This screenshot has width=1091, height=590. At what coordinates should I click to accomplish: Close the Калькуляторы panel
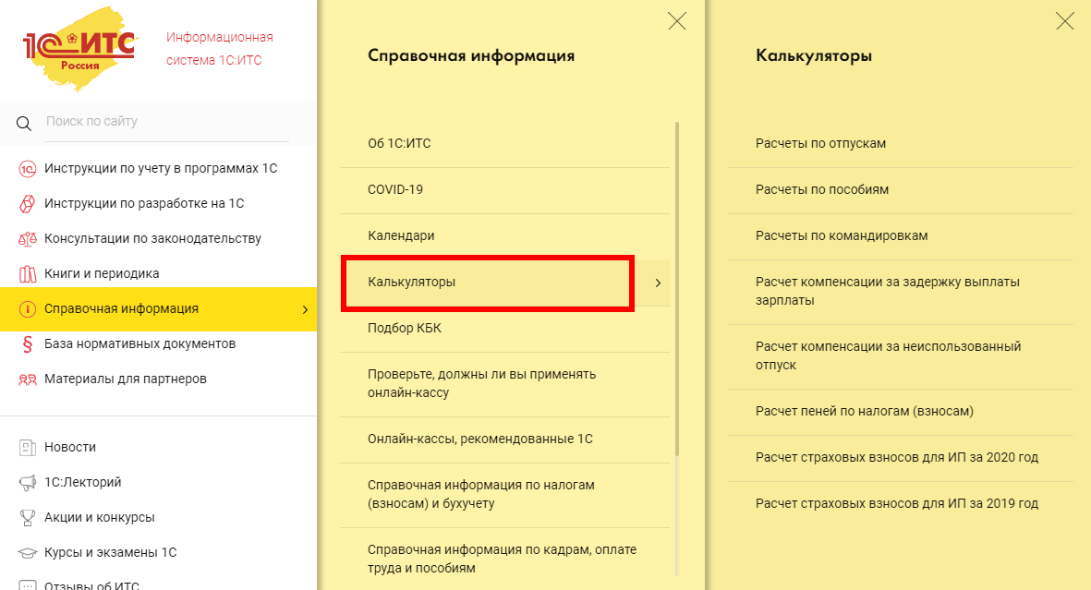[x=1064, y=21]
